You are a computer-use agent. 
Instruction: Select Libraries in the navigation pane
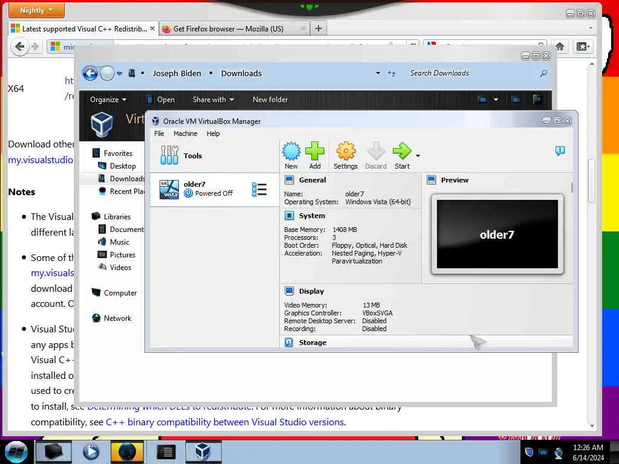point(117,217)
